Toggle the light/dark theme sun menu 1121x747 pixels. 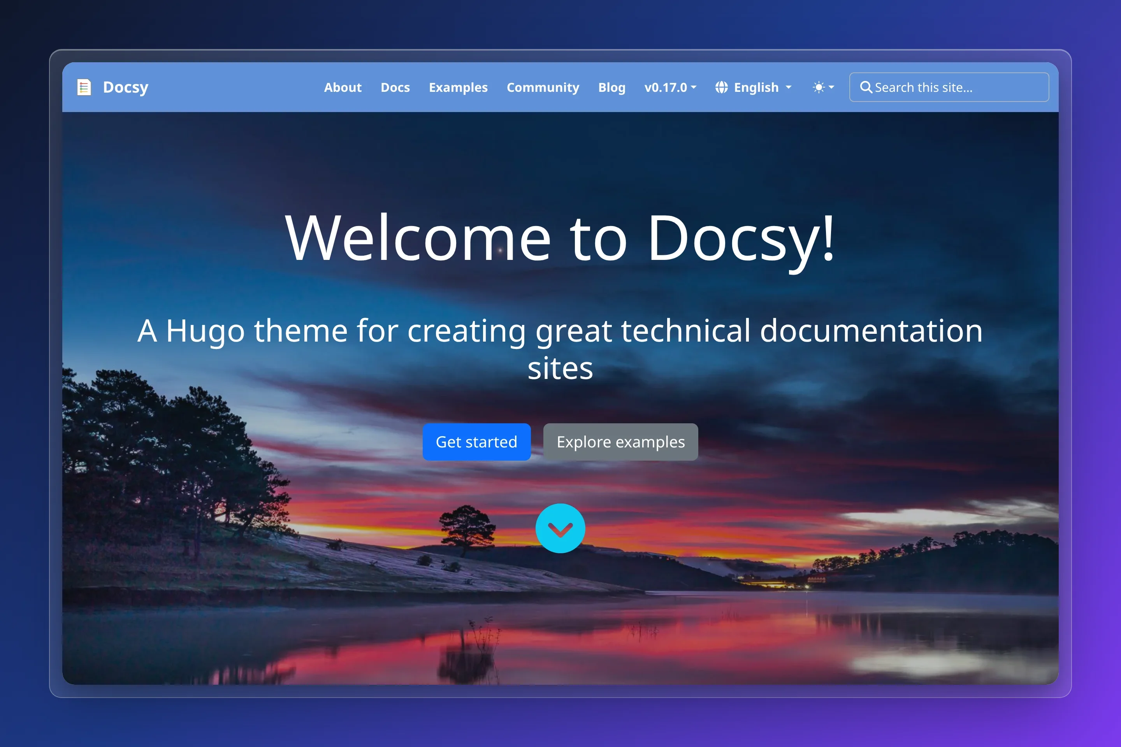coord(823,87)
